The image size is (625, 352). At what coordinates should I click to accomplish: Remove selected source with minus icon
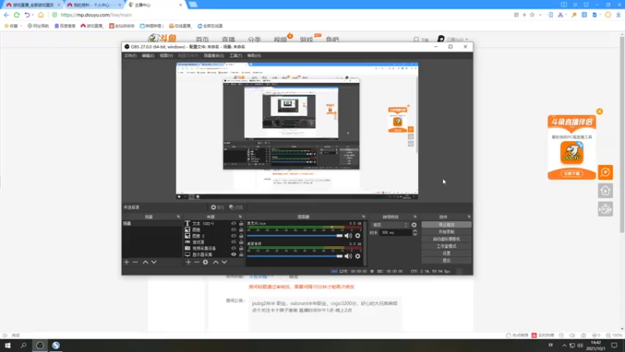pos(197,262)
